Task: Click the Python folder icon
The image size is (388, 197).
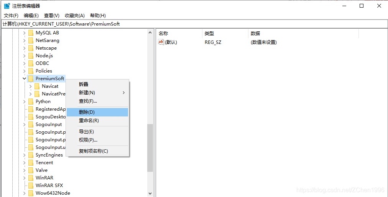Action: pos(31,102)
